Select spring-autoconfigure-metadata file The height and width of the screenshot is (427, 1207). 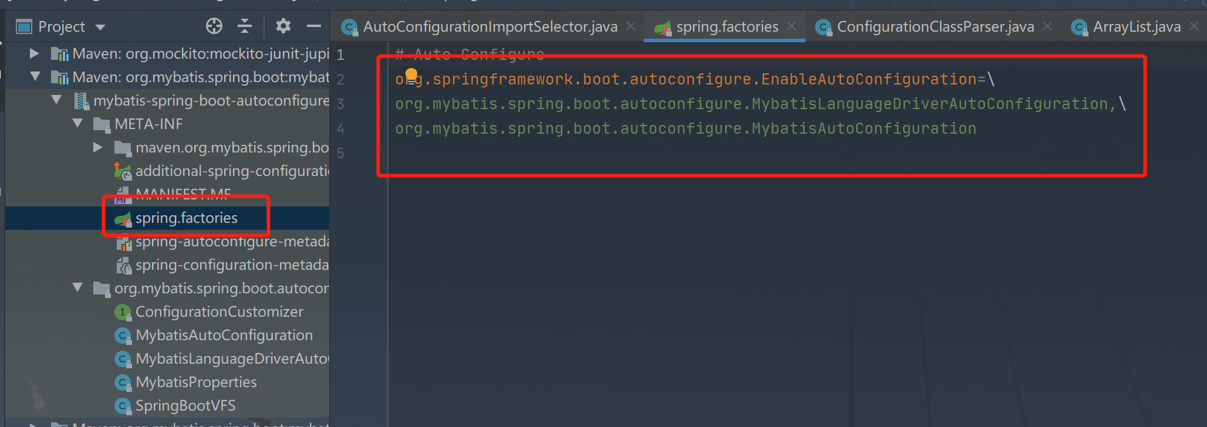[x=232, y=241]
